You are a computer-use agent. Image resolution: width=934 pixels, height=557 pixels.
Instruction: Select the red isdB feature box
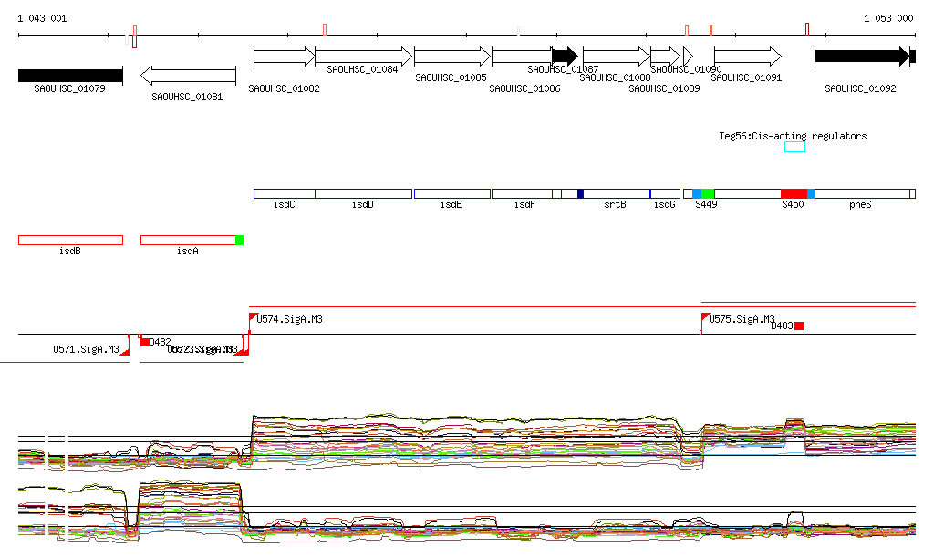(x=70, y=240)
